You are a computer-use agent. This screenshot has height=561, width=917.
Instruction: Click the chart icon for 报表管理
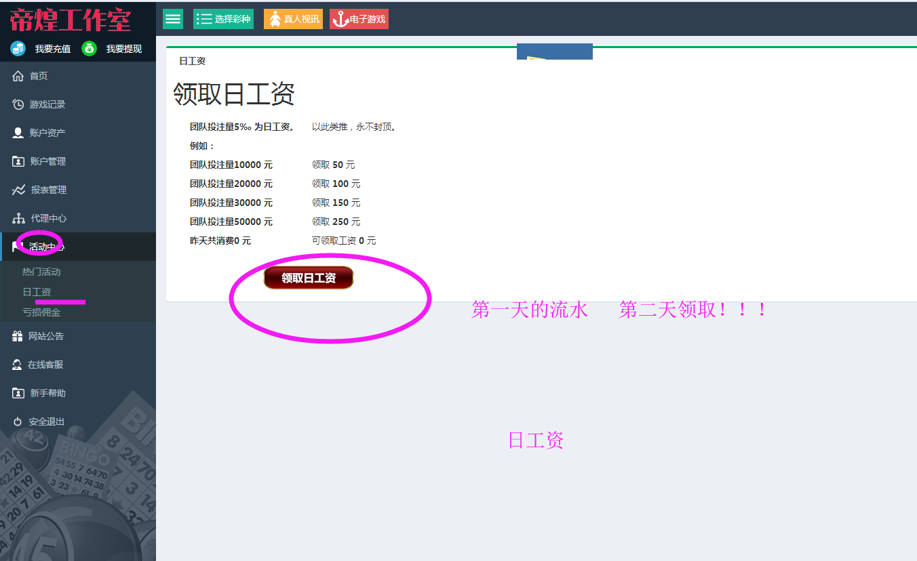tap(18, 190)
